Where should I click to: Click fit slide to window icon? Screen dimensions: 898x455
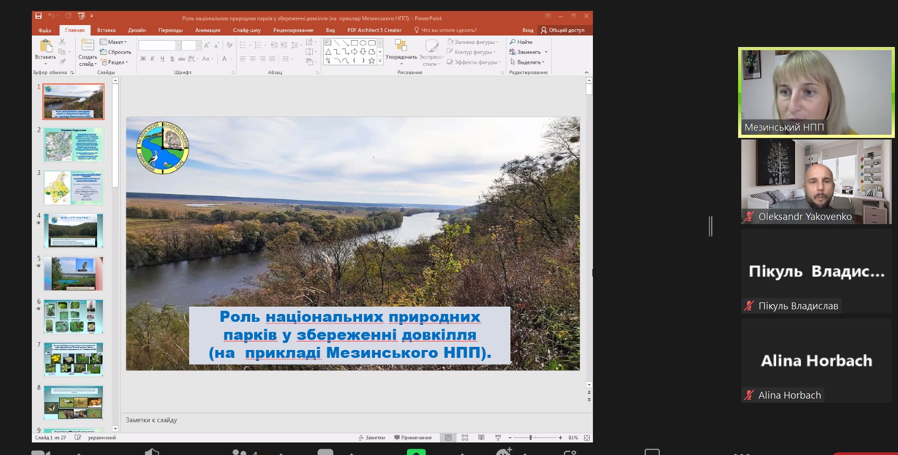point(587,438)
